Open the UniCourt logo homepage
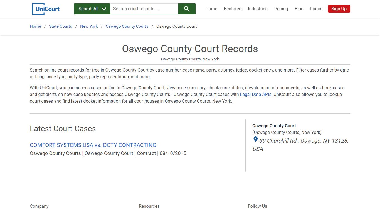Viewport: 380px width, 213px height. [x=46, y=9]
